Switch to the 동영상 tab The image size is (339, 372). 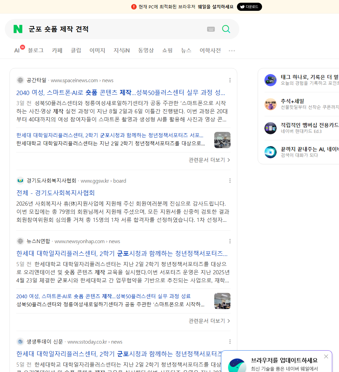146,50
